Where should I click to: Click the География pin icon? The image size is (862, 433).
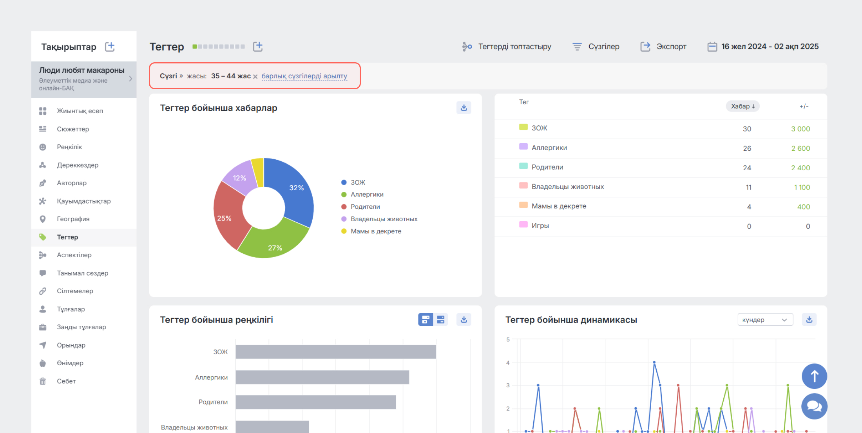pos(43,219)
